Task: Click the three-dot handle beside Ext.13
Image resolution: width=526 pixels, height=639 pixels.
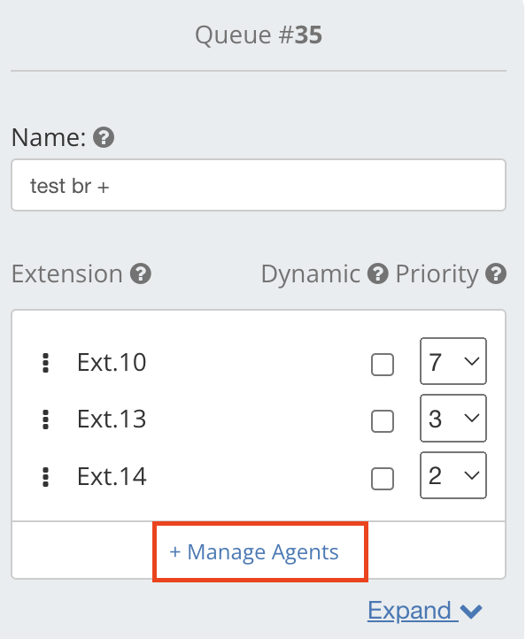Action: [46, 420]
